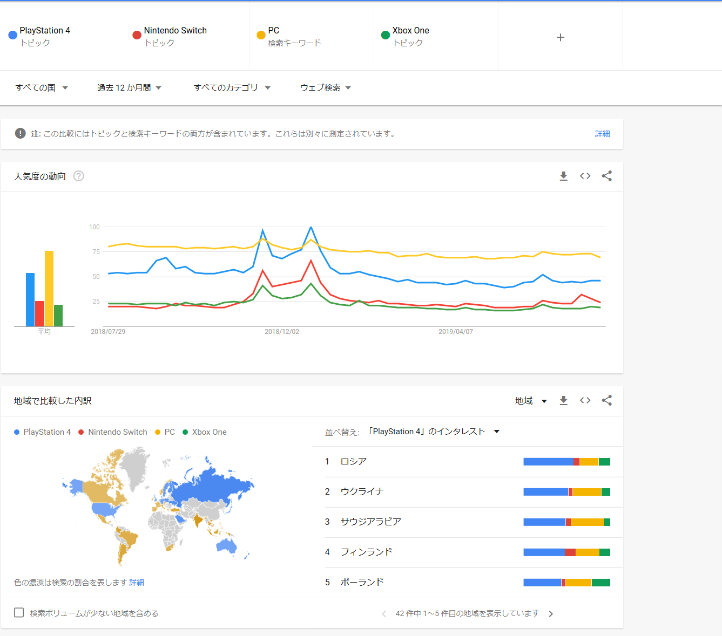This screenshot has height=636, width=722.
Task: Click the ウクライナ interest breakdown bar
Action: 567,492
